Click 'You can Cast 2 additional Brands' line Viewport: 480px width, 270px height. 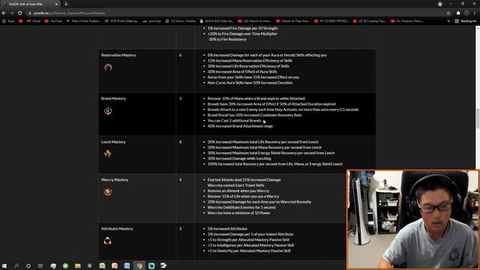[234, 121]
